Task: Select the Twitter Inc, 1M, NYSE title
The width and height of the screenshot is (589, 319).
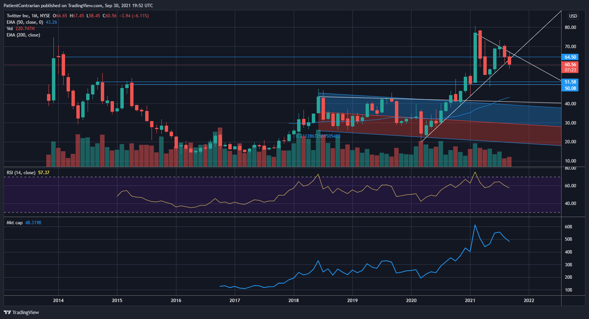Action: click(x=28, y=16)
